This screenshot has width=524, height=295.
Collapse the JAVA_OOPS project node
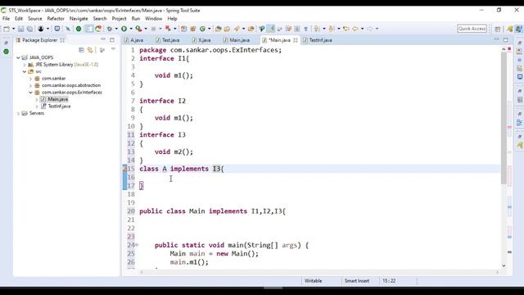(x=18, y=57)
